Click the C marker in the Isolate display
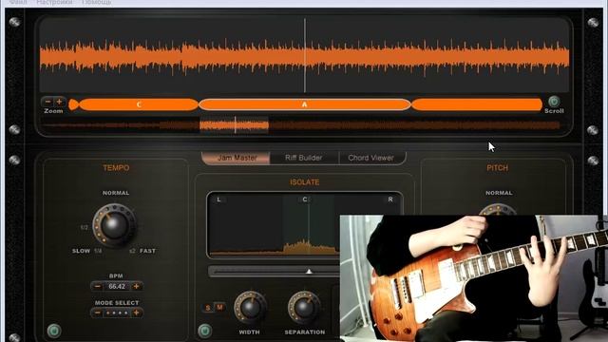The width and height of the screenshot is (608, 342). [x=305, y=199]
